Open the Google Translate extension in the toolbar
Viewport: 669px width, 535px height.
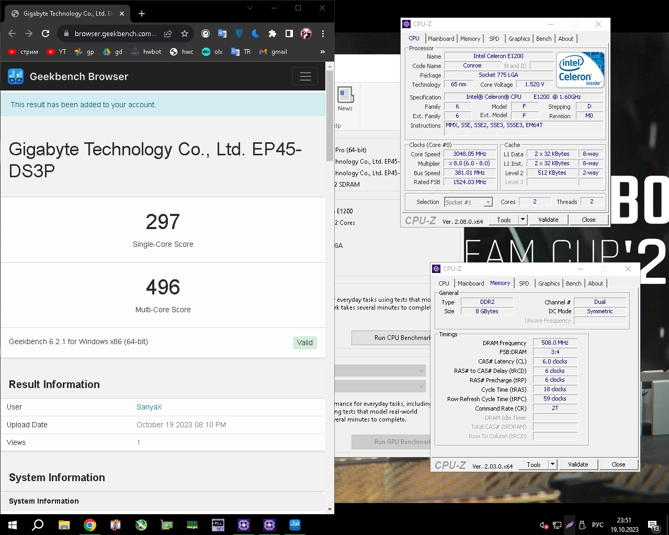pyautogui.click(x=222, y=33)
